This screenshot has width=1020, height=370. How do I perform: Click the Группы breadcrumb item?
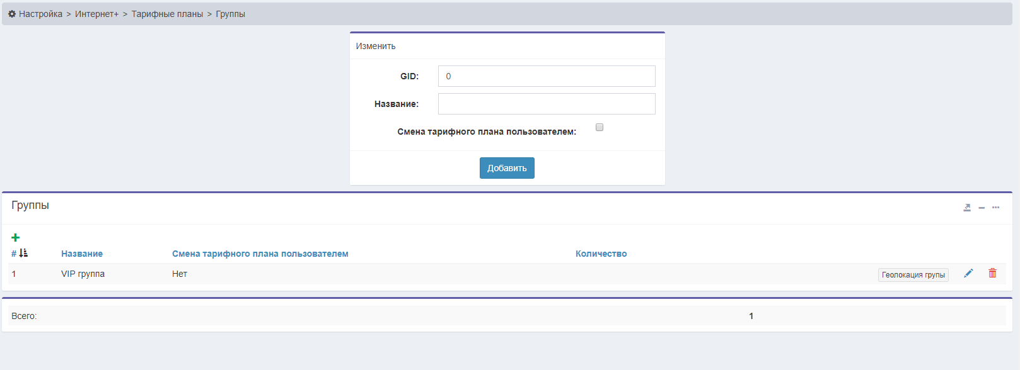coord(230,14)
